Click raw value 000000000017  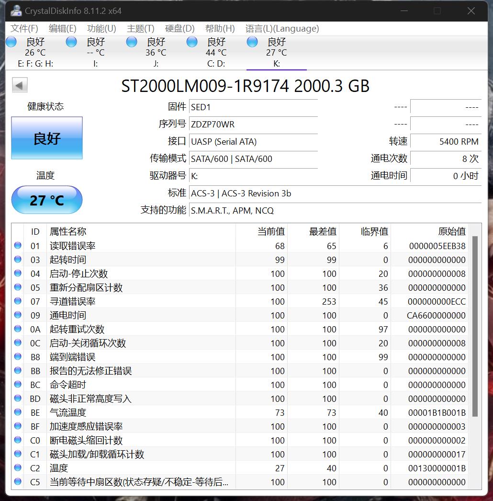(437, 454)
